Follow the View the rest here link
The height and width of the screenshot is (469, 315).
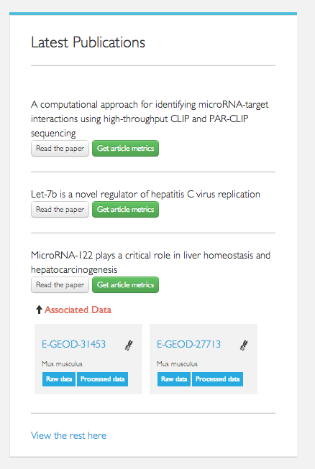tap(68, 435)
